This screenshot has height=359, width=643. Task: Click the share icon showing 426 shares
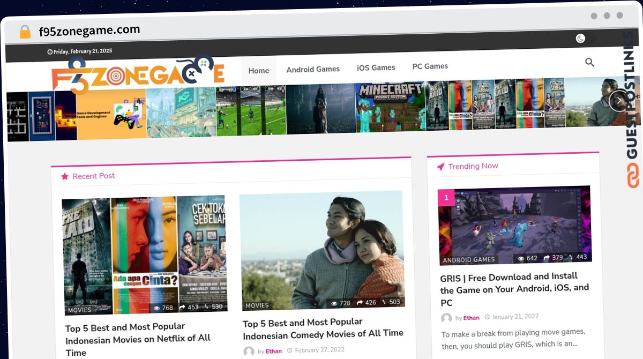coord(360,303)
